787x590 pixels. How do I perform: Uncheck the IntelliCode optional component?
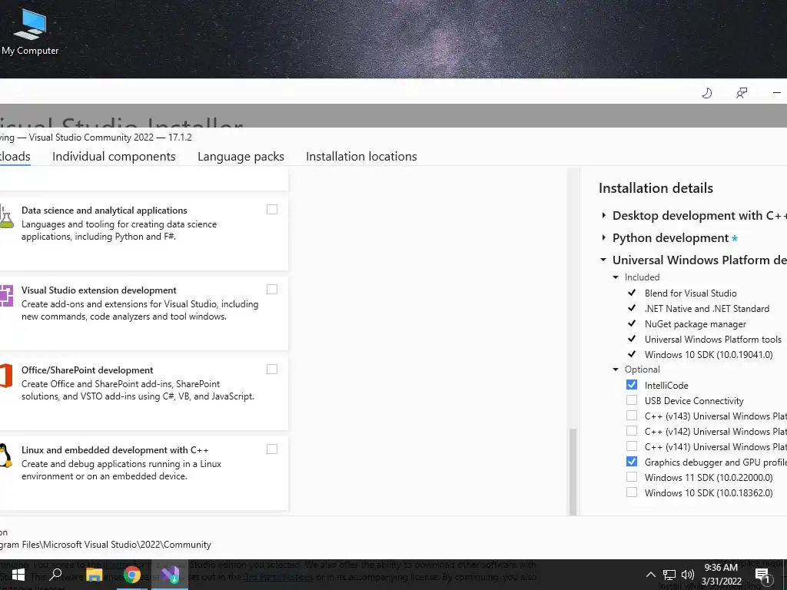pos(632,385)
